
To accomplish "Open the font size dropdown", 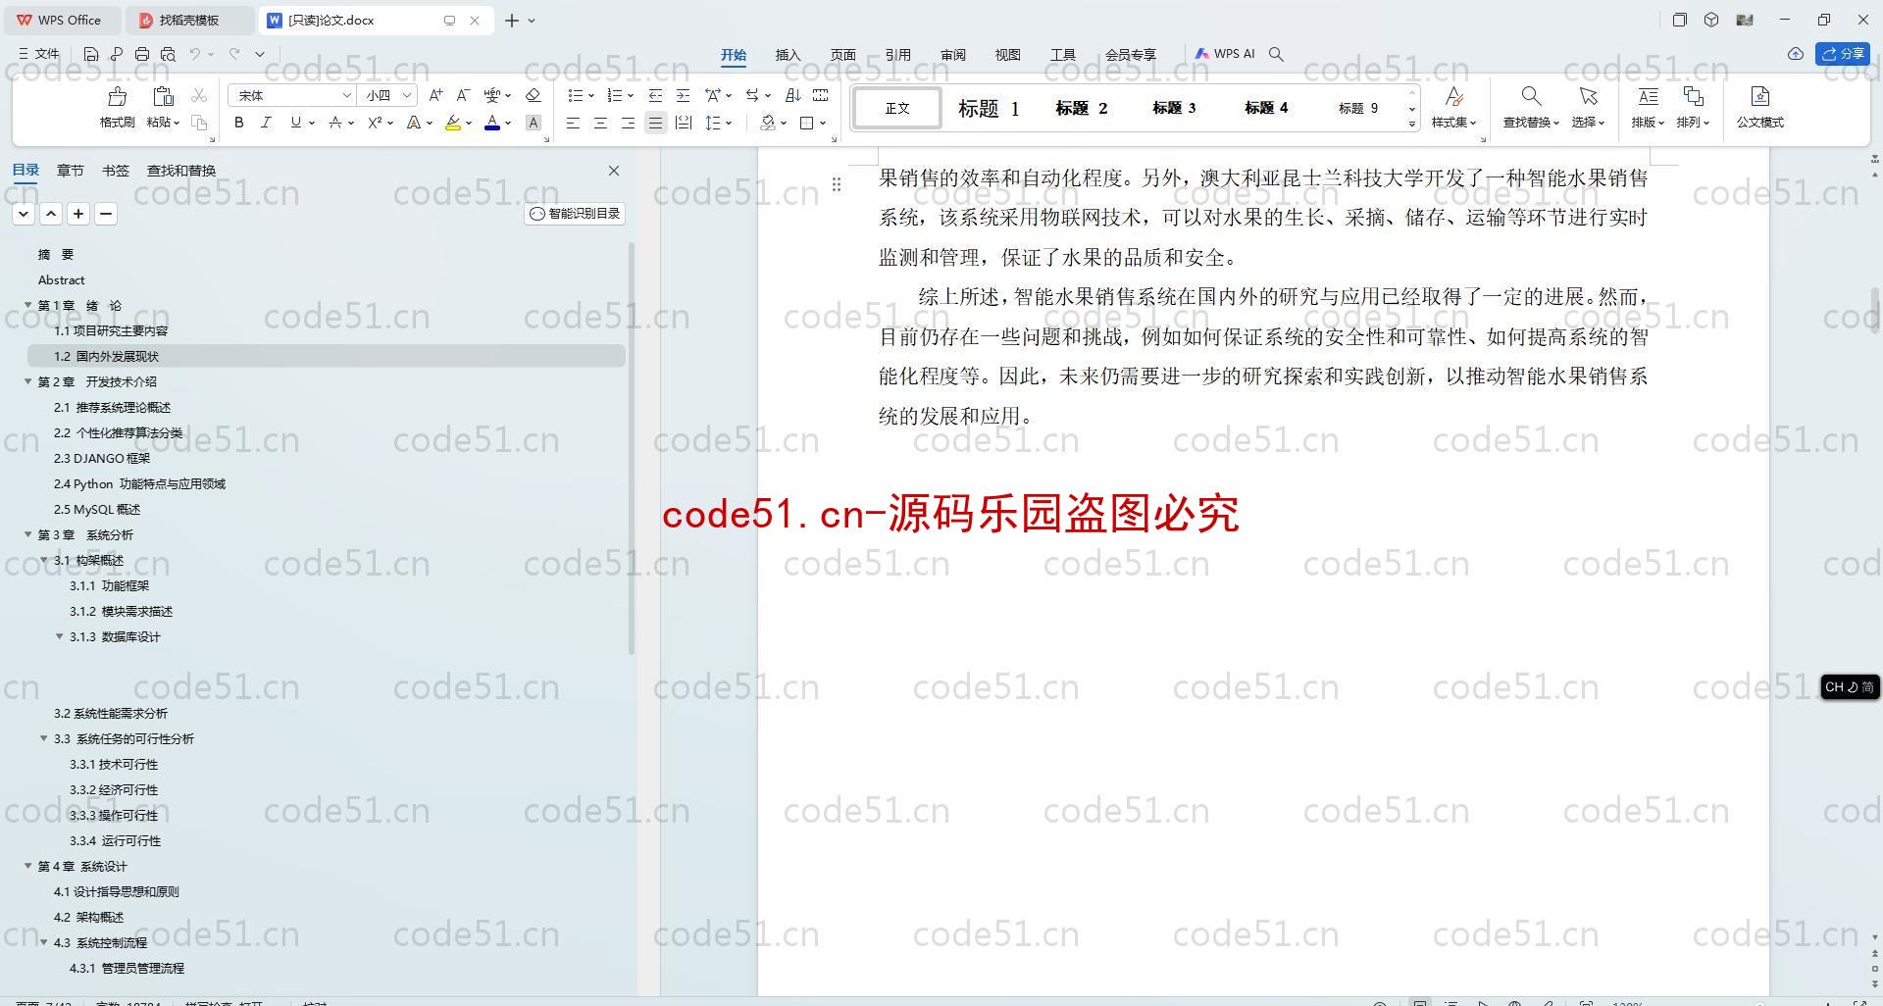I will 407,95.
